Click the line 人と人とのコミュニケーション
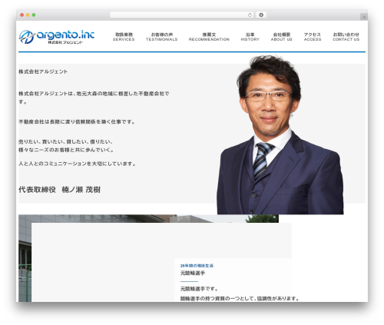 pyautogui.click(x=77, y=164)
